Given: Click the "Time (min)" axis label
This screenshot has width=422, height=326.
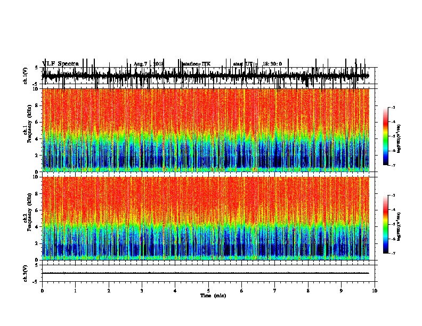Looking at the screenshot, I should point(213,296).
